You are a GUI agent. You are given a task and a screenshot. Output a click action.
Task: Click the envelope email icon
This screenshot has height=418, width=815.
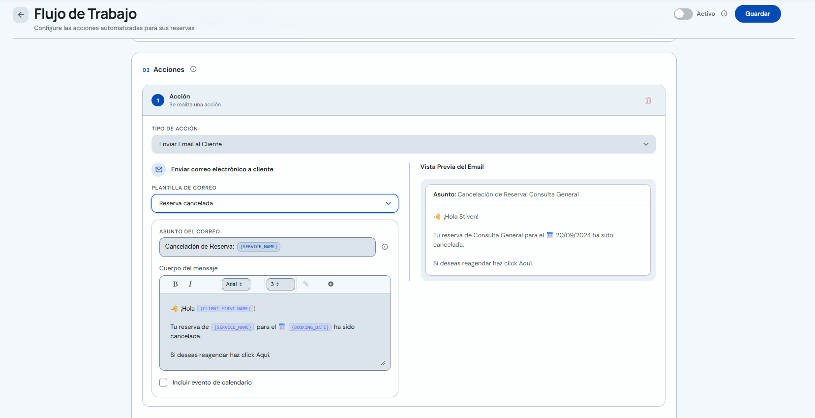pyautogui.click(x=159, y=169)
